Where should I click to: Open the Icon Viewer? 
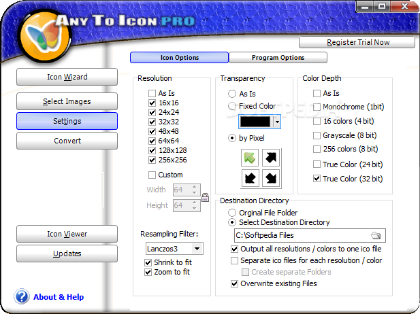67,234
